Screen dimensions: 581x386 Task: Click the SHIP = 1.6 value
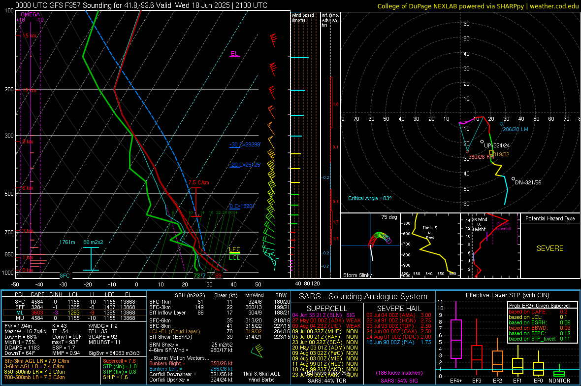pyautogui.click(x=115, y=377)
